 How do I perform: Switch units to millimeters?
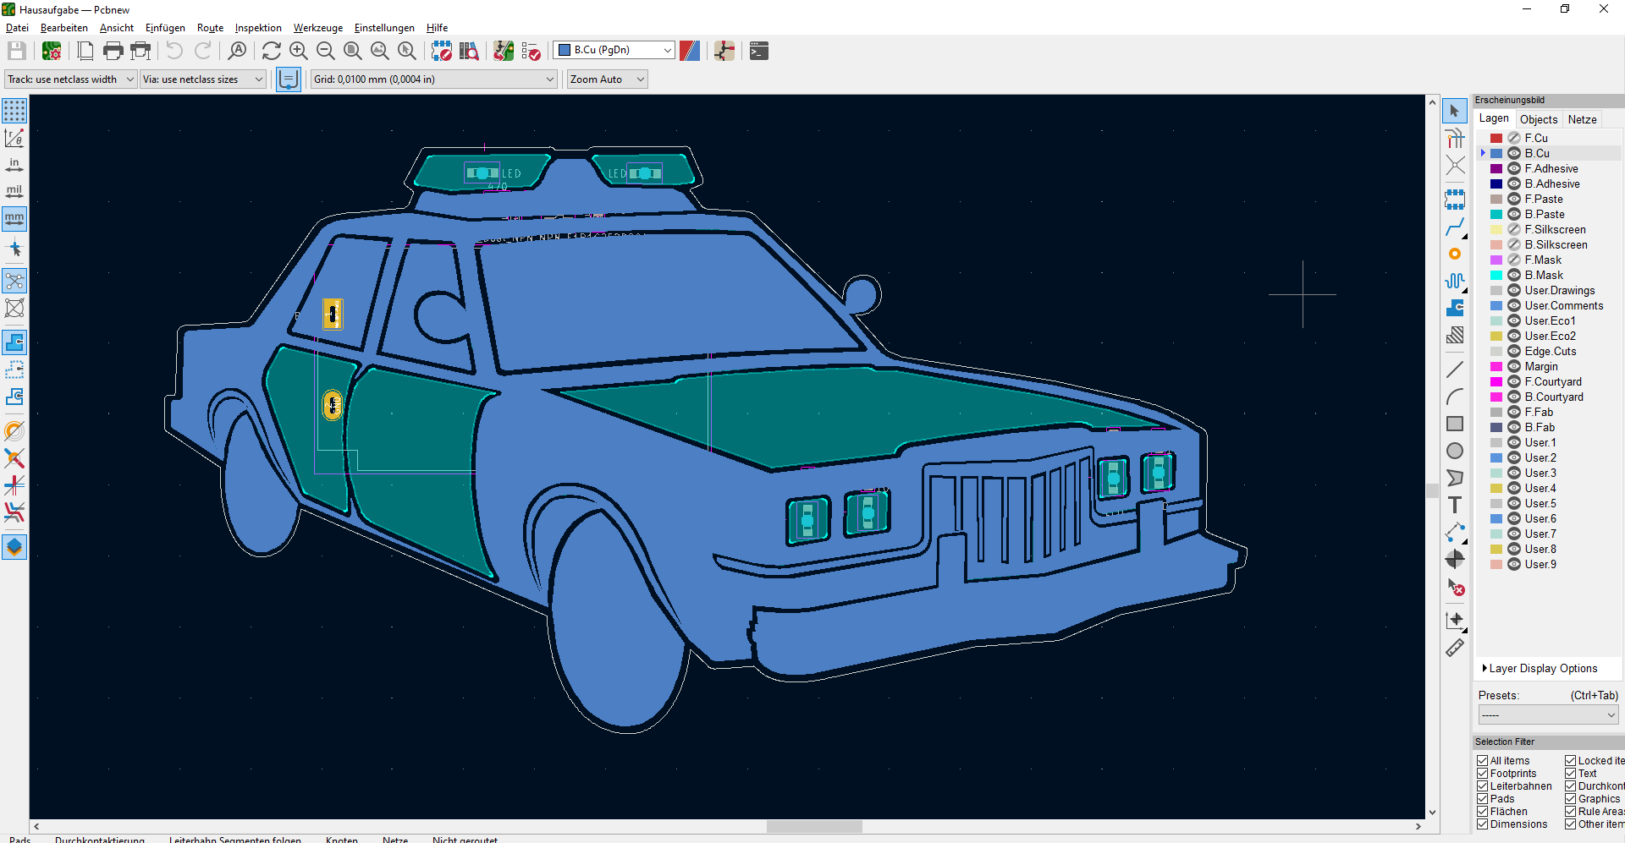tap(14, 219)
